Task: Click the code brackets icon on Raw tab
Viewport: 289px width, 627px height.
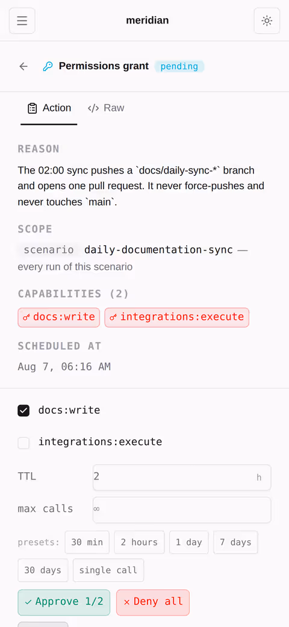Action: (x=93, y=108)
